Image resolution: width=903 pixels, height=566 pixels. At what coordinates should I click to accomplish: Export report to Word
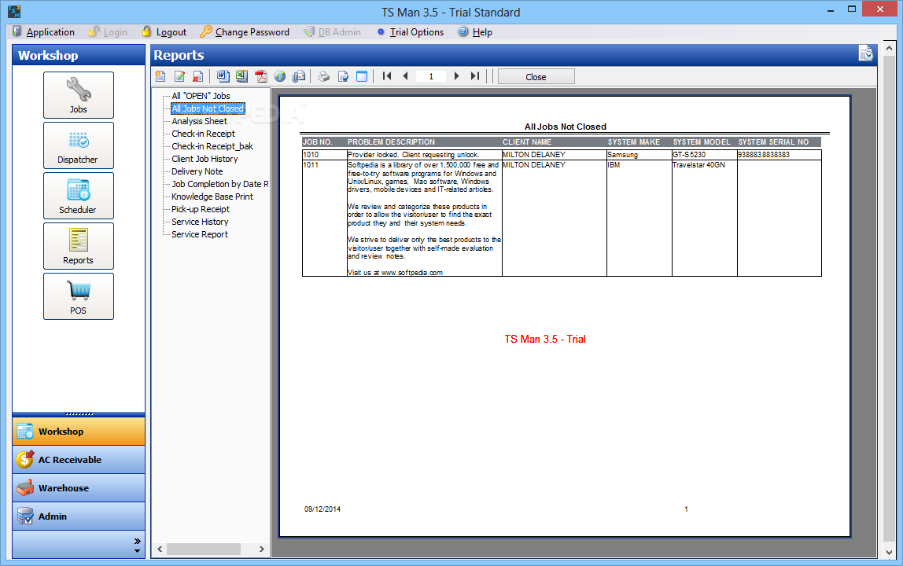(223, 76)
